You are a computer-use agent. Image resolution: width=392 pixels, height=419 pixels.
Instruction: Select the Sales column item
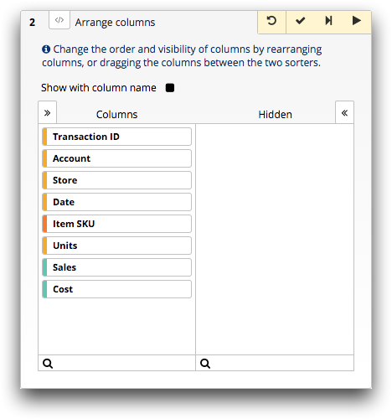pyautogui.click(x=116, y=267)
